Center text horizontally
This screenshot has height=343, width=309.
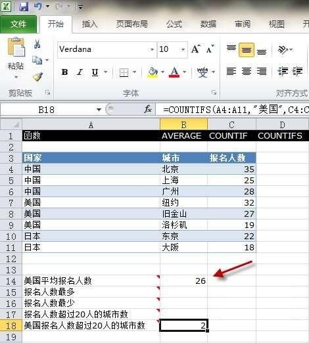(247, 72)
